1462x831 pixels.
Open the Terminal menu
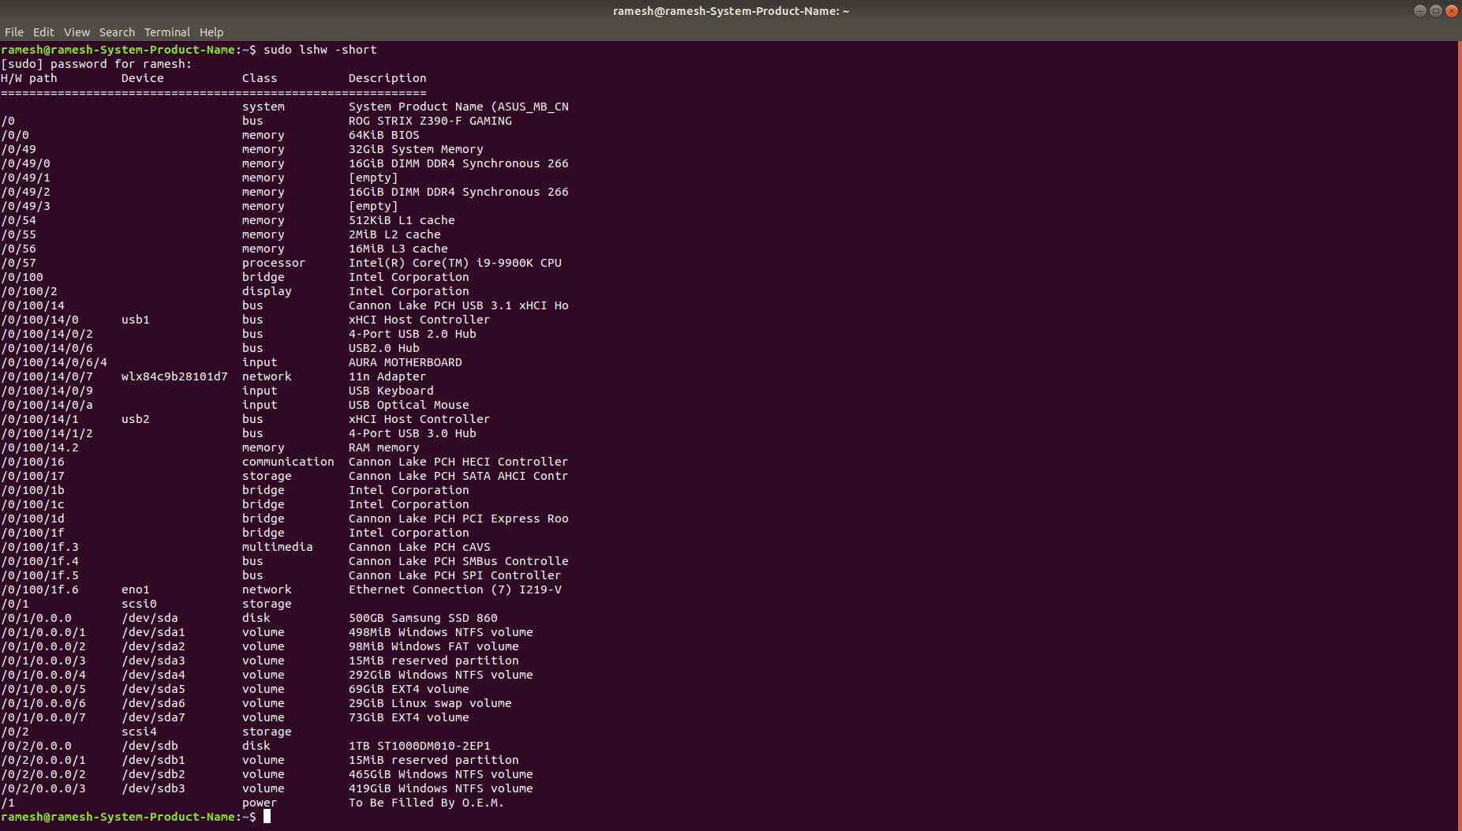tap(166, 32)
